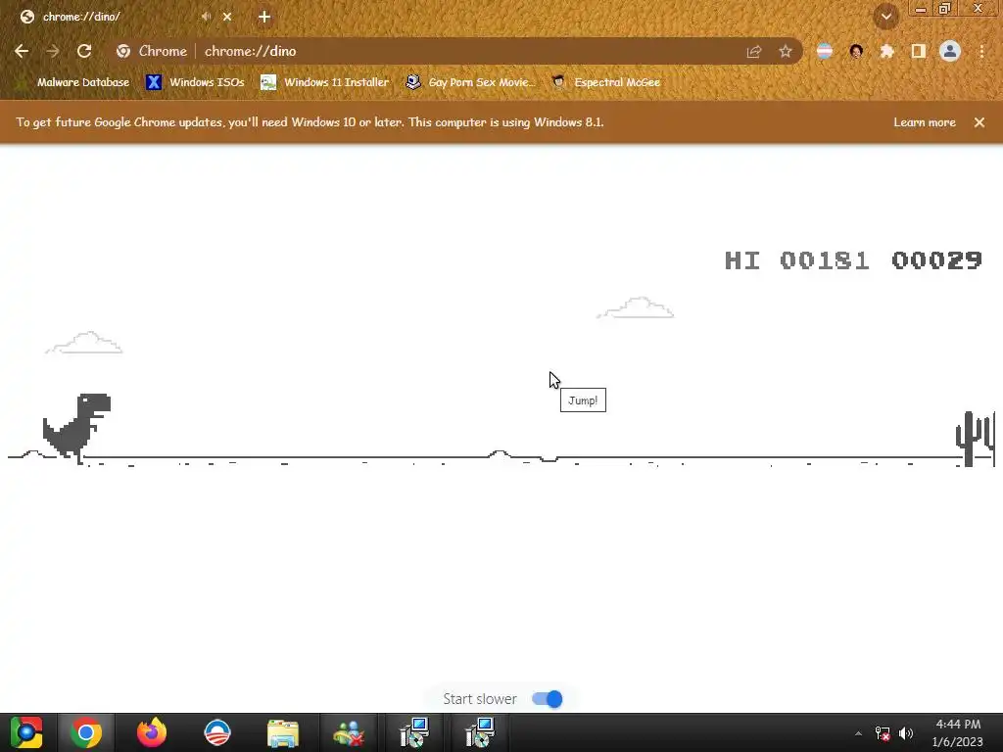Open the second installer disc taskbar icon
Screen dimensions: 1003x752
click(x=480, y=732)
